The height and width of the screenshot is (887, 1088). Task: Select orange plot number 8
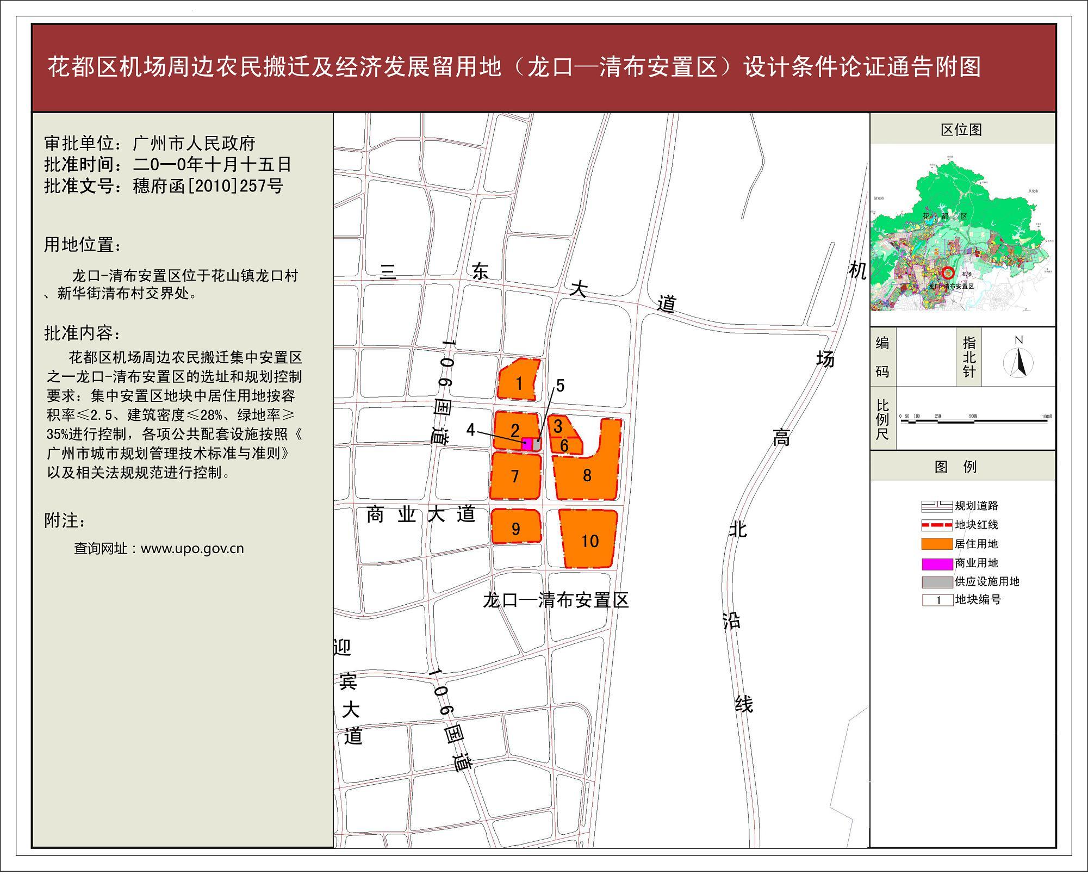[587, 475]
